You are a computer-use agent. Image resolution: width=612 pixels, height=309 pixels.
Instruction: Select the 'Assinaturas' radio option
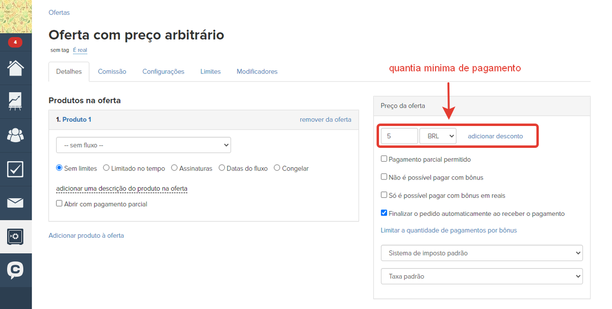pyautogui.click(x=174, y=168)
